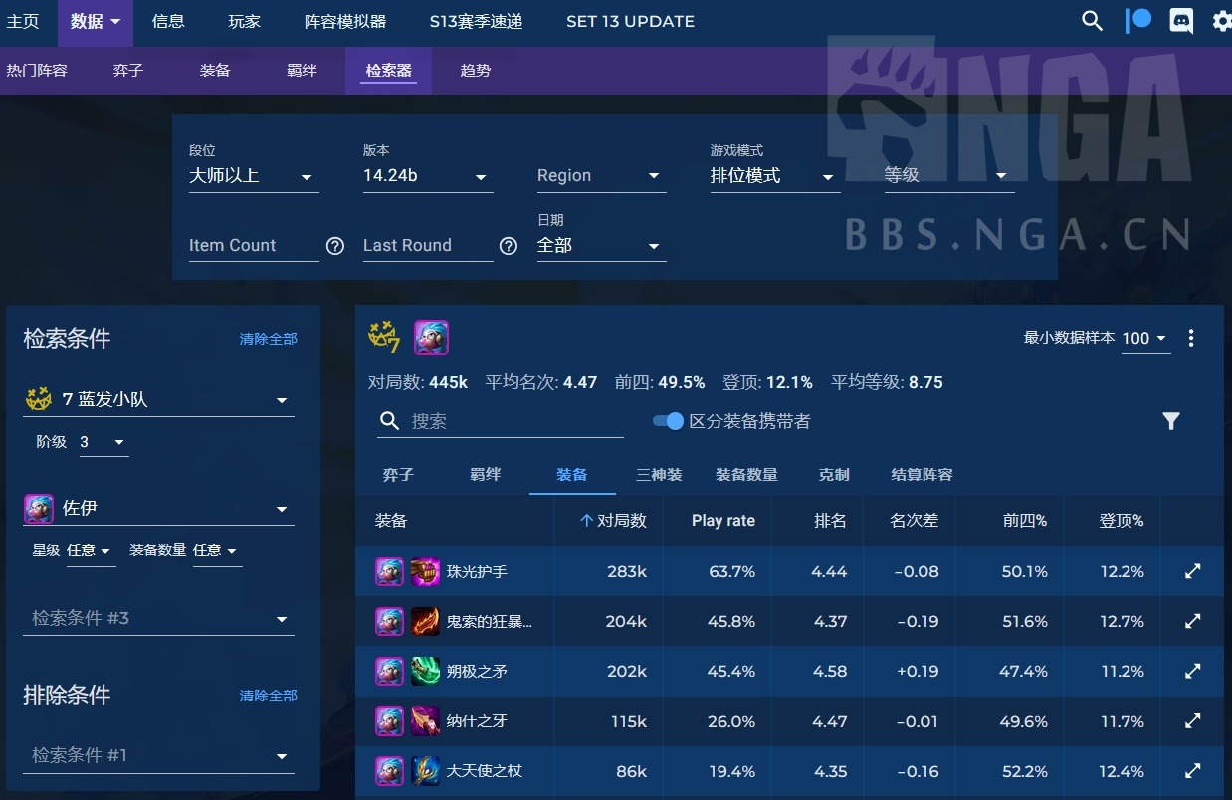Toggle the 区分装备携带者 switch
This screenshot has width=1232, height=800.
coord(668,421)
